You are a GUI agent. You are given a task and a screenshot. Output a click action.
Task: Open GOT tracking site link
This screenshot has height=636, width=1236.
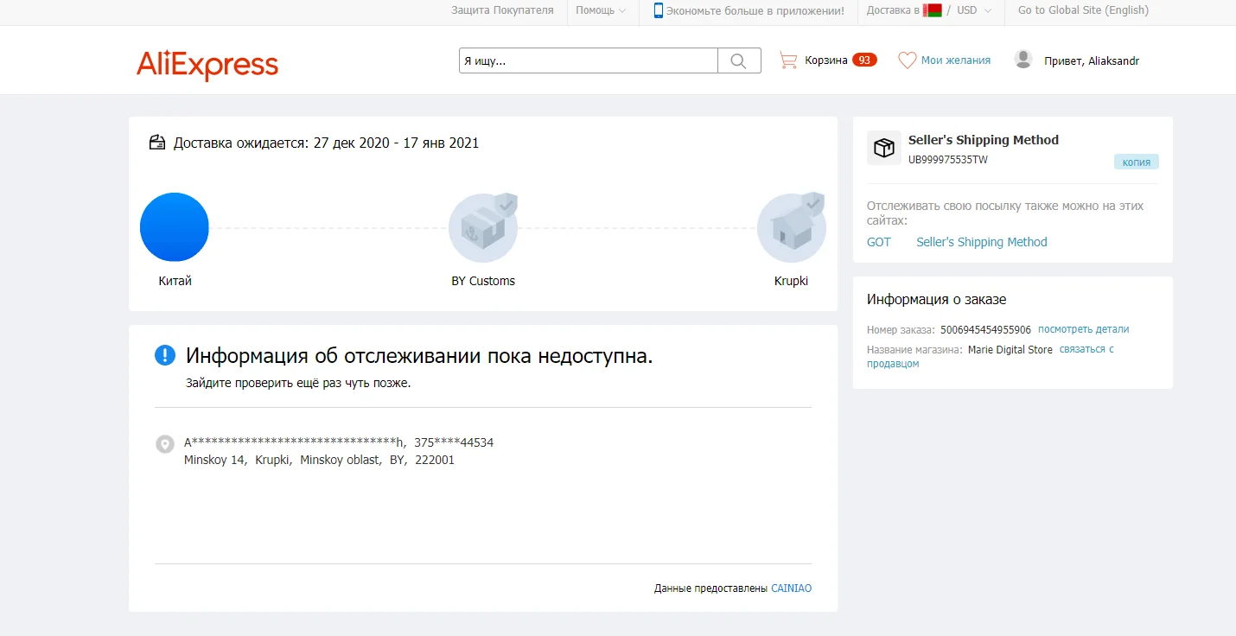(x=879, y=242)
